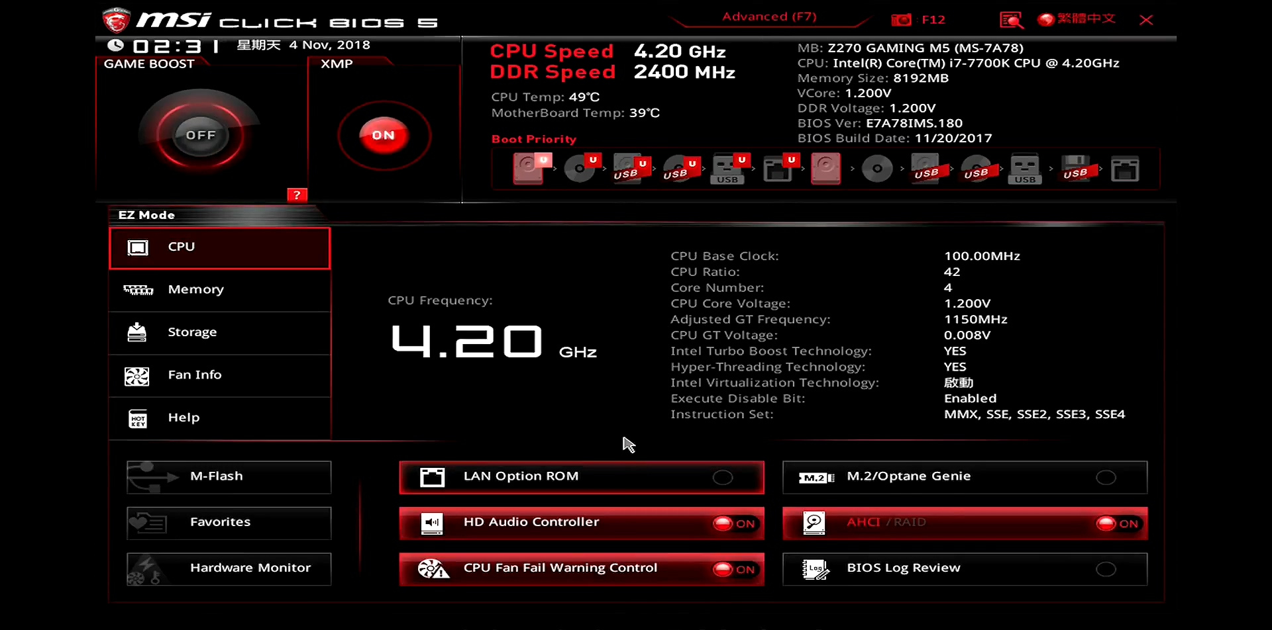Click the last network boot device icon
The width and height of the screenshot is (1272, 630).
click(1124, 169)
